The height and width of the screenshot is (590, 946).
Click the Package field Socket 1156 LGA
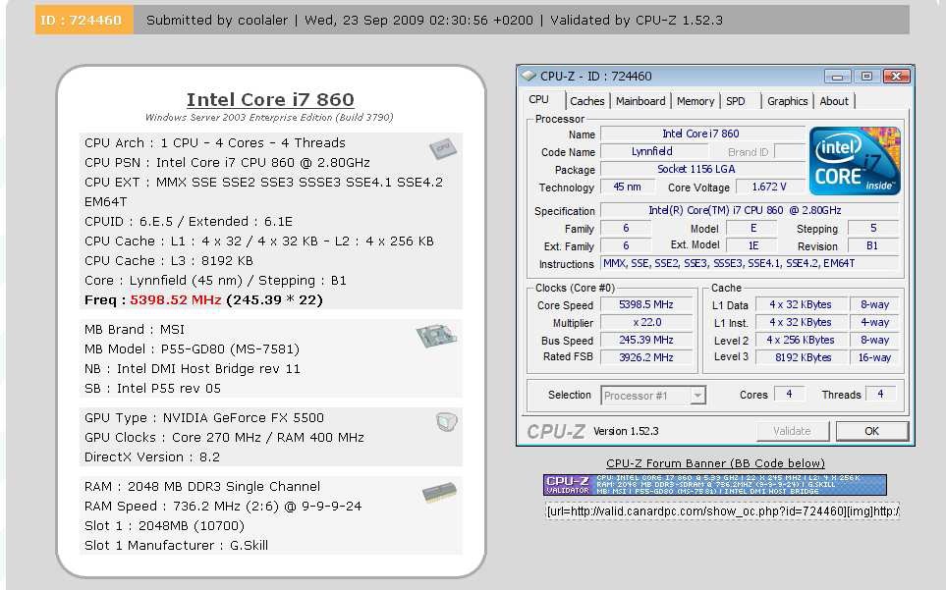(702, 170)
